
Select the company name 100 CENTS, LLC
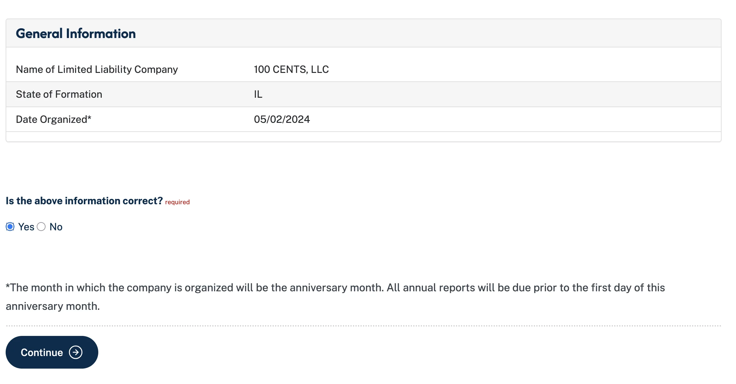coord(291,69)
